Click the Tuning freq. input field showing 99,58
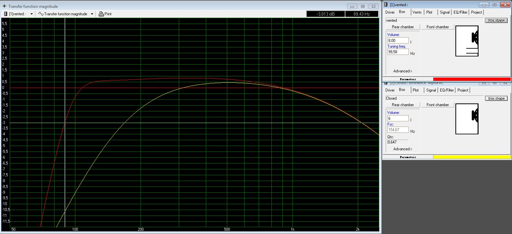This screenshot has width=512, height=234. (x=398, y=52)
